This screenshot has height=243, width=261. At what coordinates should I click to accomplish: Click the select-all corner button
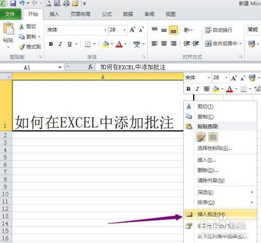tap(6, 77)
